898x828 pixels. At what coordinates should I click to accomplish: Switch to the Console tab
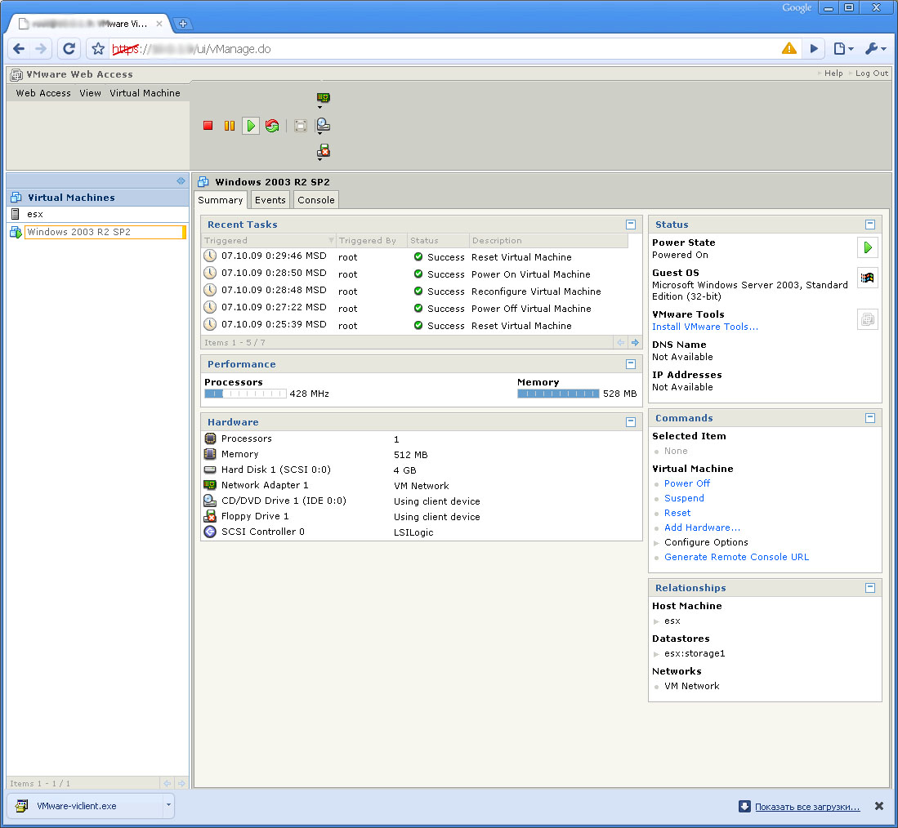coord(316,200)
